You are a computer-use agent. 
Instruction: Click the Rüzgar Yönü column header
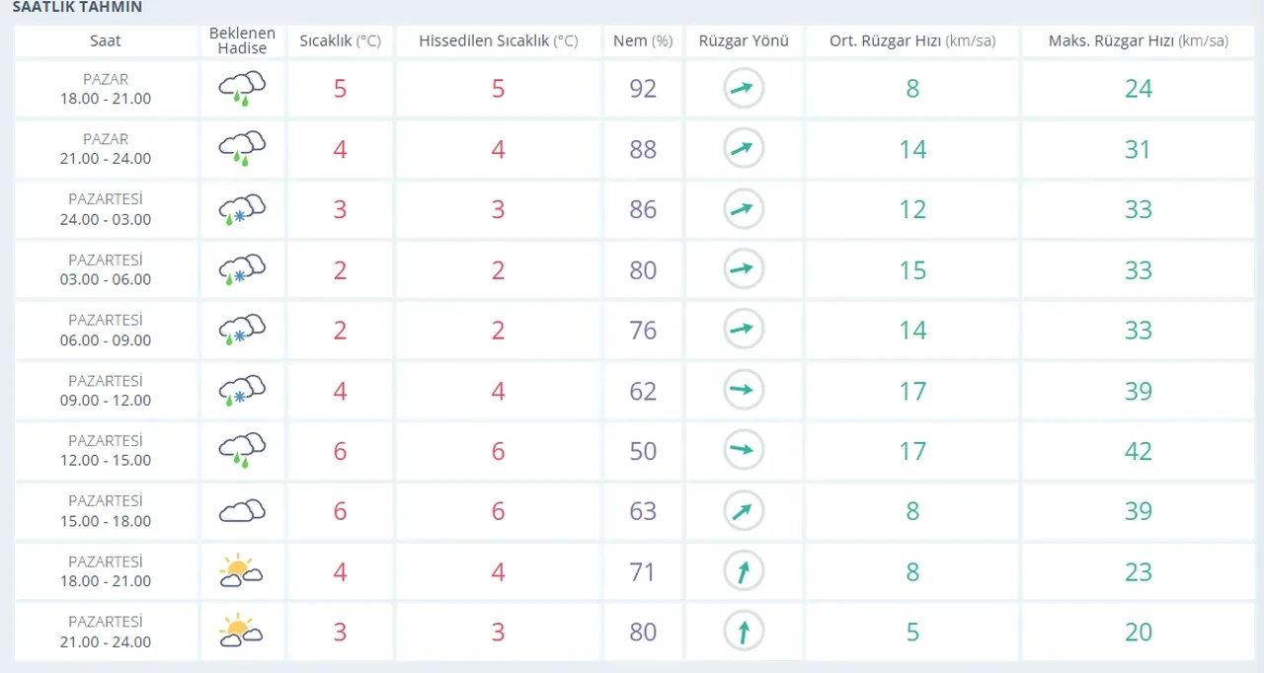743,41
